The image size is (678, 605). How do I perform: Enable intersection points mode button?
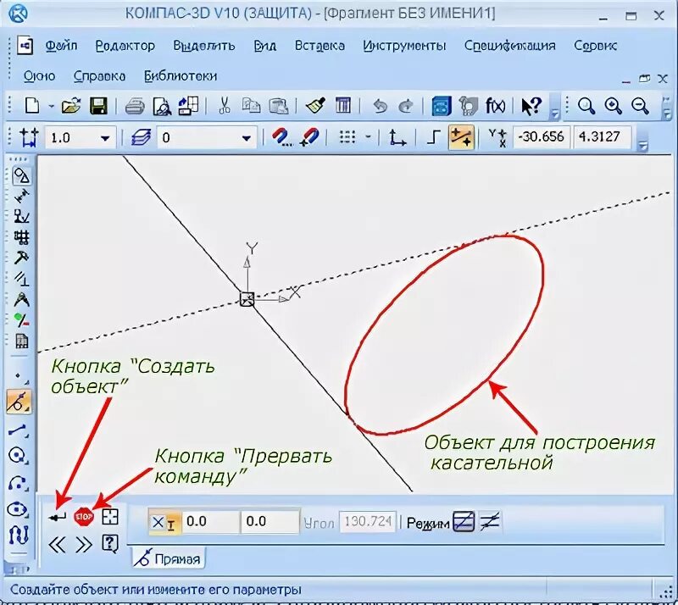coord(464,521)
